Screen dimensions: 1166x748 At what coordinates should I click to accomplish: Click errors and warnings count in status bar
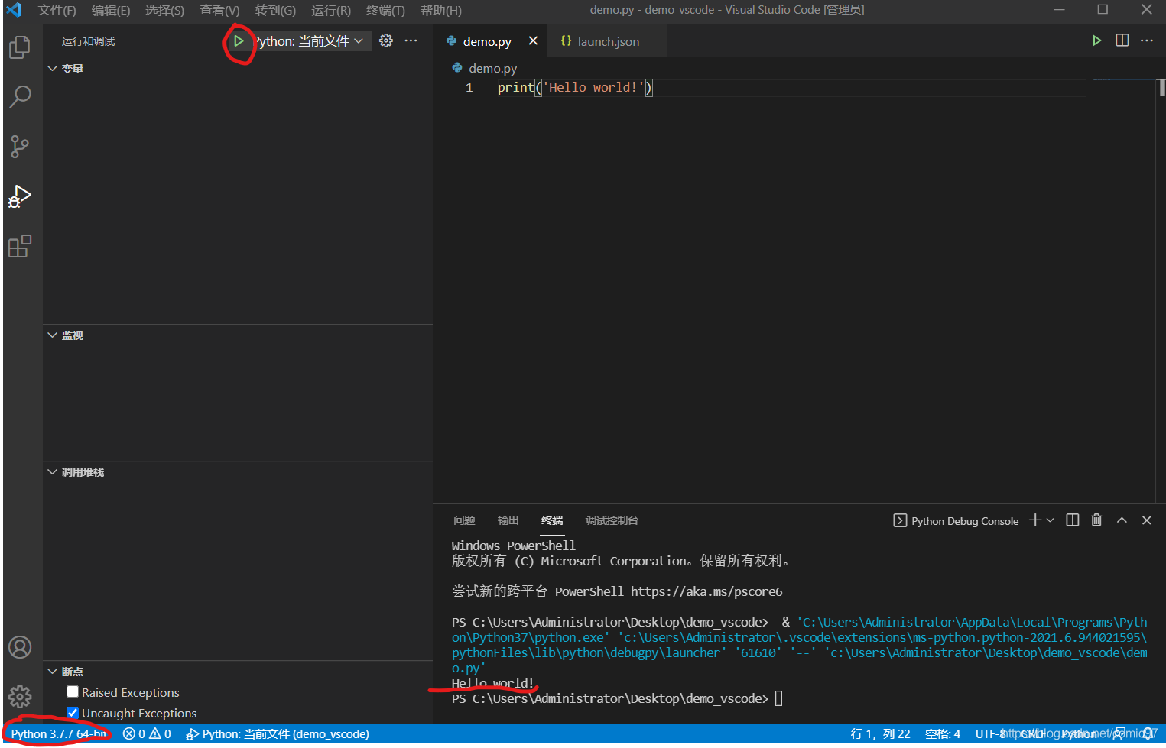point(147,733)
